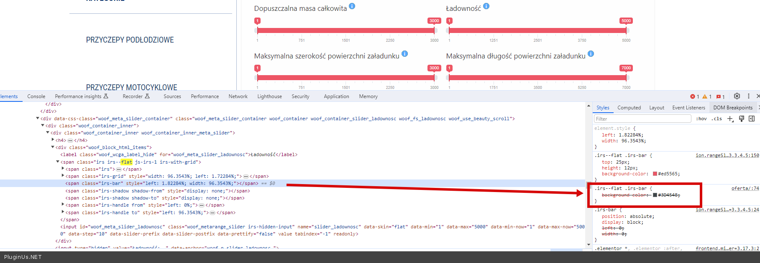The image size is (760, 263).
Task: Click the #ed5565 background color swatch
Action: 655,174
